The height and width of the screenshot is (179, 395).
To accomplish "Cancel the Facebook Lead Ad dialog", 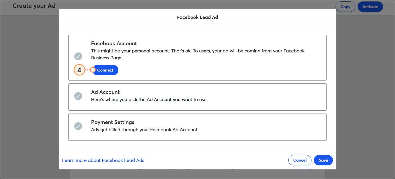I will 300,160.
